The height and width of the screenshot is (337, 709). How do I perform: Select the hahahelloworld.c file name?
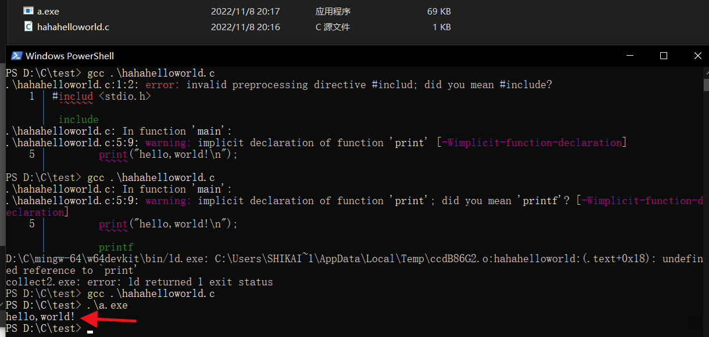[73, 27]
